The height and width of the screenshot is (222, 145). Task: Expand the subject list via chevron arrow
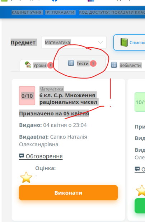tap(100, 42)
